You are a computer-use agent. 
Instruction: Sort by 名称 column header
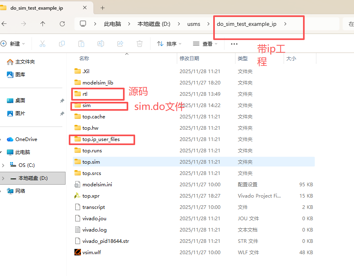[x=84, y=59]
